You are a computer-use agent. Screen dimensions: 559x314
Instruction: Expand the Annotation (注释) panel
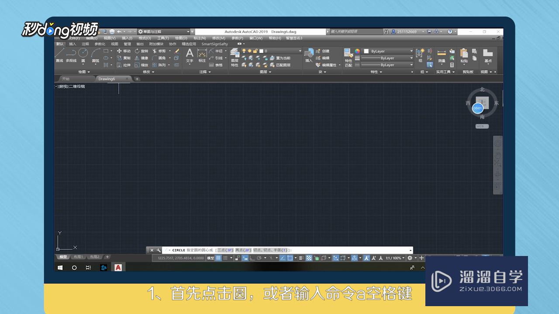point(205,72)
